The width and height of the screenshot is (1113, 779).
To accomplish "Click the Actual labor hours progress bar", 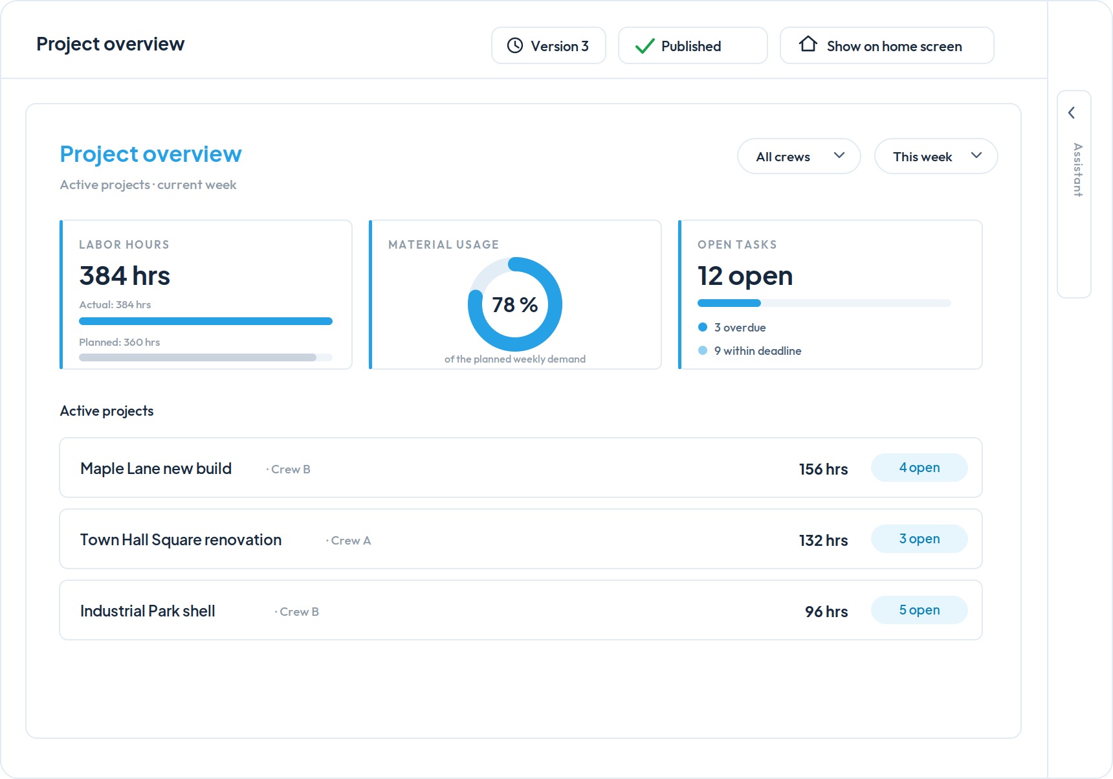I will pos(206,321).
